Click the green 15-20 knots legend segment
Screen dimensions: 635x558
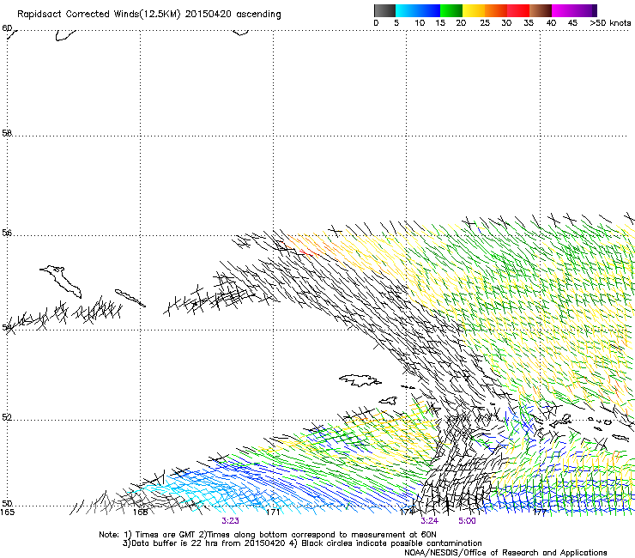coord(451,10)
